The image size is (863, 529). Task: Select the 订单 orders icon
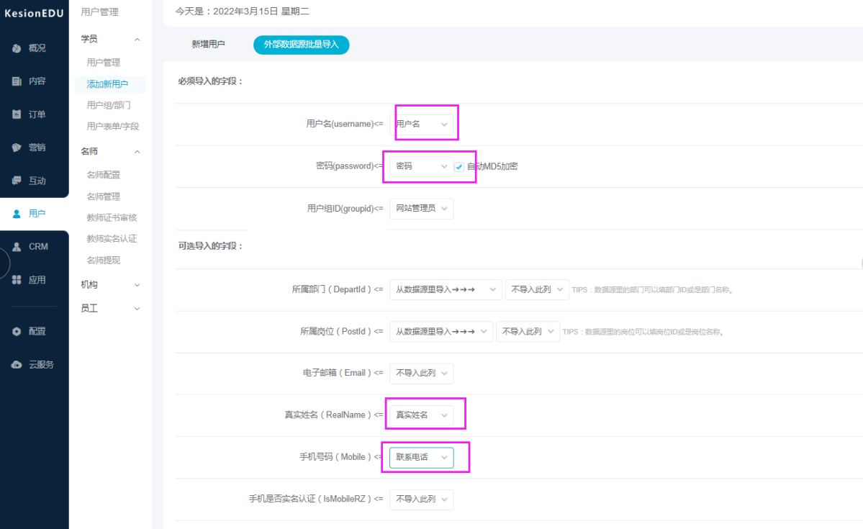(x=17, y=114)
